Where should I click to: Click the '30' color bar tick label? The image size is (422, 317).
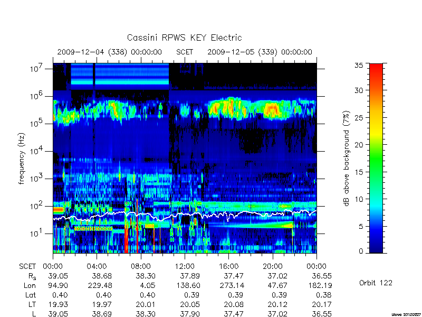[x=358, y=90]
